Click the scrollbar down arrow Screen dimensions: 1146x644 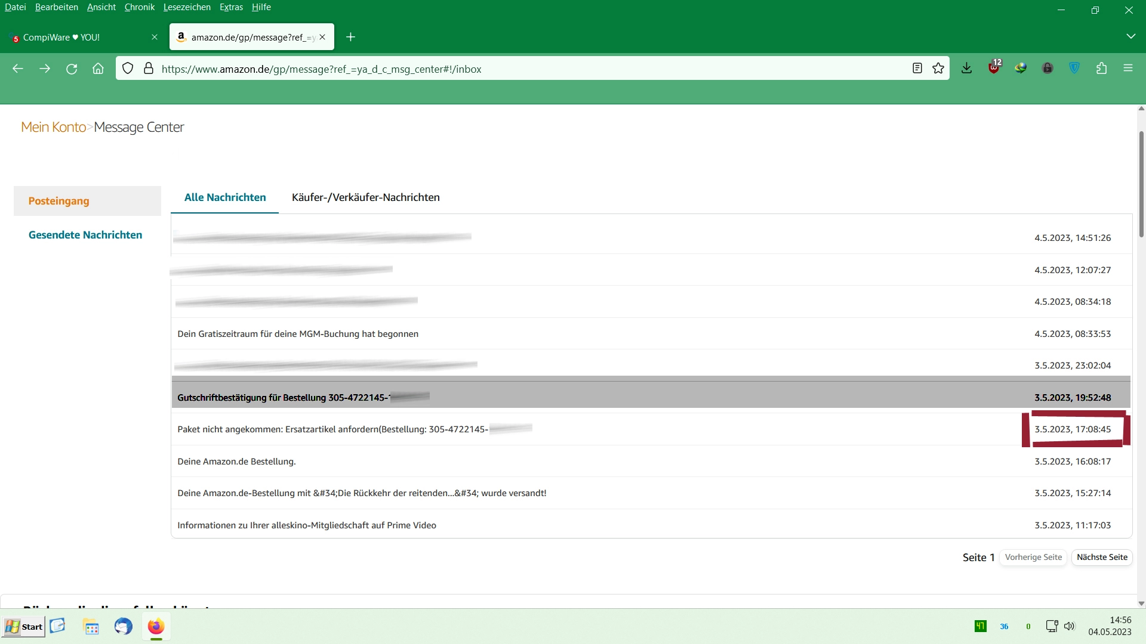click(x=1141, y=603)
